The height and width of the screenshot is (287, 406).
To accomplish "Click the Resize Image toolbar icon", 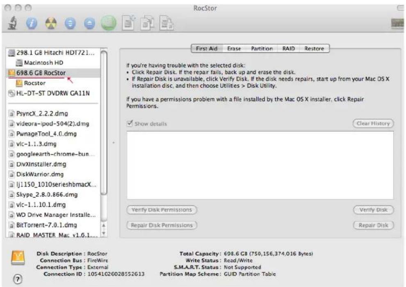I will click(167, 23).
